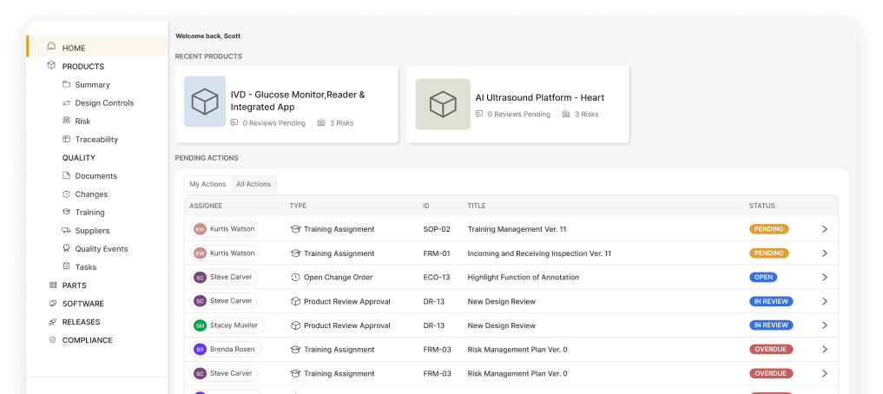Open Quality Events from sidebar

pyautogui.click(x=101, y=249)
